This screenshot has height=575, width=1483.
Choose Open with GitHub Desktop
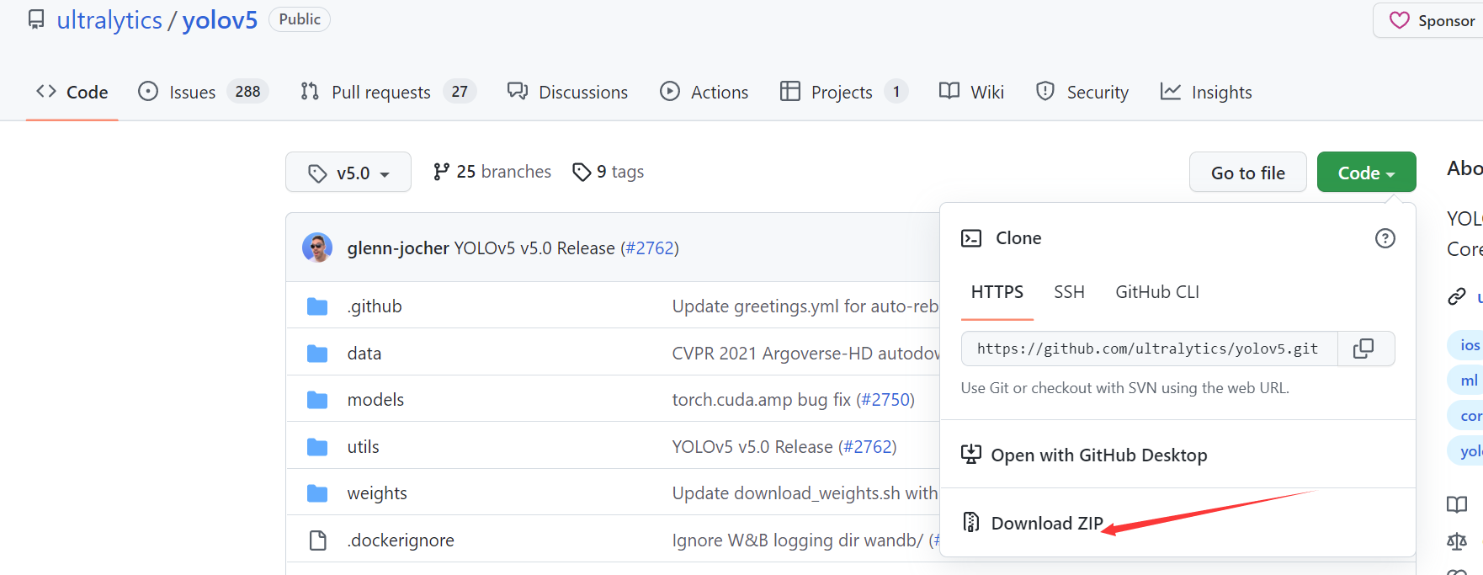pos(1099,455)
